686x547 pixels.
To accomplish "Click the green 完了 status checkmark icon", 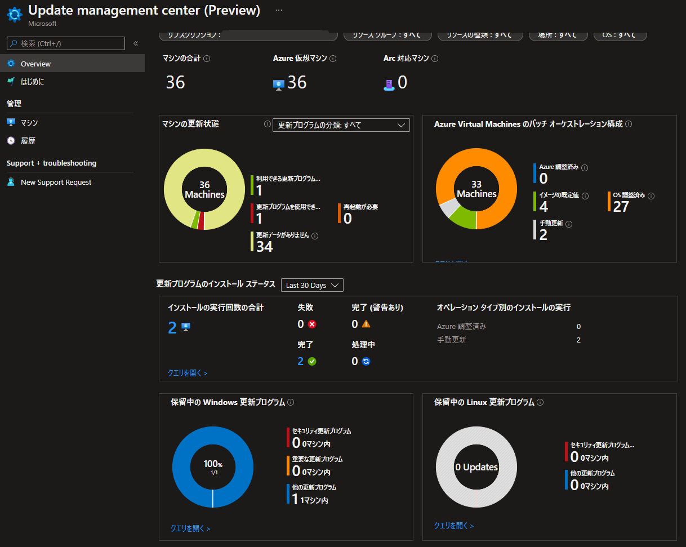I will (311, 361).
